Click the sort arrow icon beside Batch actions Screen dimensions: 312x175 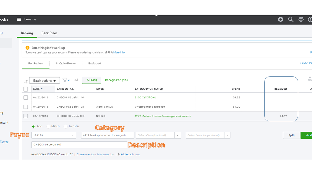pos(26,81)
